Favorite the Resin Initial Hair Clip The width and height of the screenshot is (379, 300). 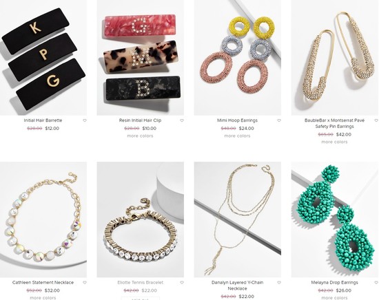182,120
